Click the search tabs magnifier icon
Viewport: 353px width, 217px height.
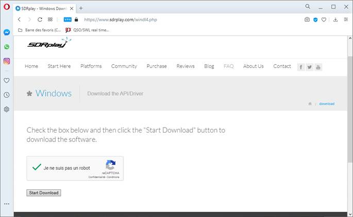click(x=308, y=7)
